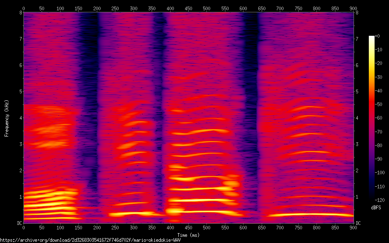Click the DC label on the left frequency axis
The height and width of the screenshot is (243, 389).
tap(19, 223)
